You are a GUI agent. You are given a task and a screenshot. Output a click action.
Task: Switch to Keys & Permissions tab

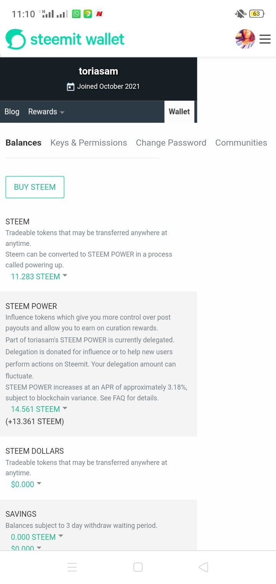[x=89, y=143]
